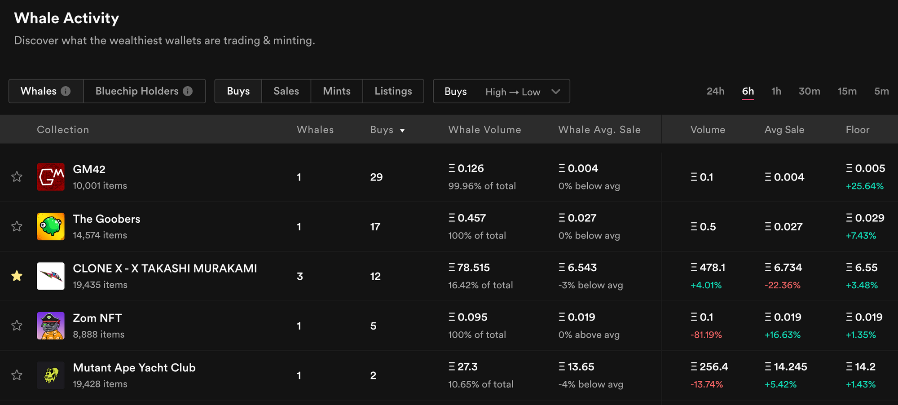The height and width of the screenshot is (405, 898).
Task: Sort by Volume column header
Action: [708, 130]
